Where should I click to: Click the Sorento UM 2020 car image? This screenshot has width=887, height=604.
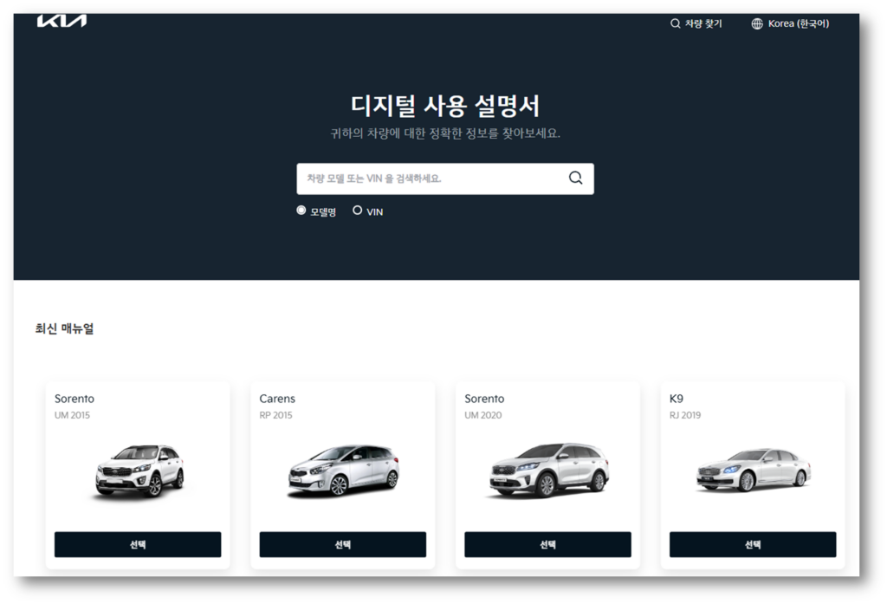click(548, 471)
